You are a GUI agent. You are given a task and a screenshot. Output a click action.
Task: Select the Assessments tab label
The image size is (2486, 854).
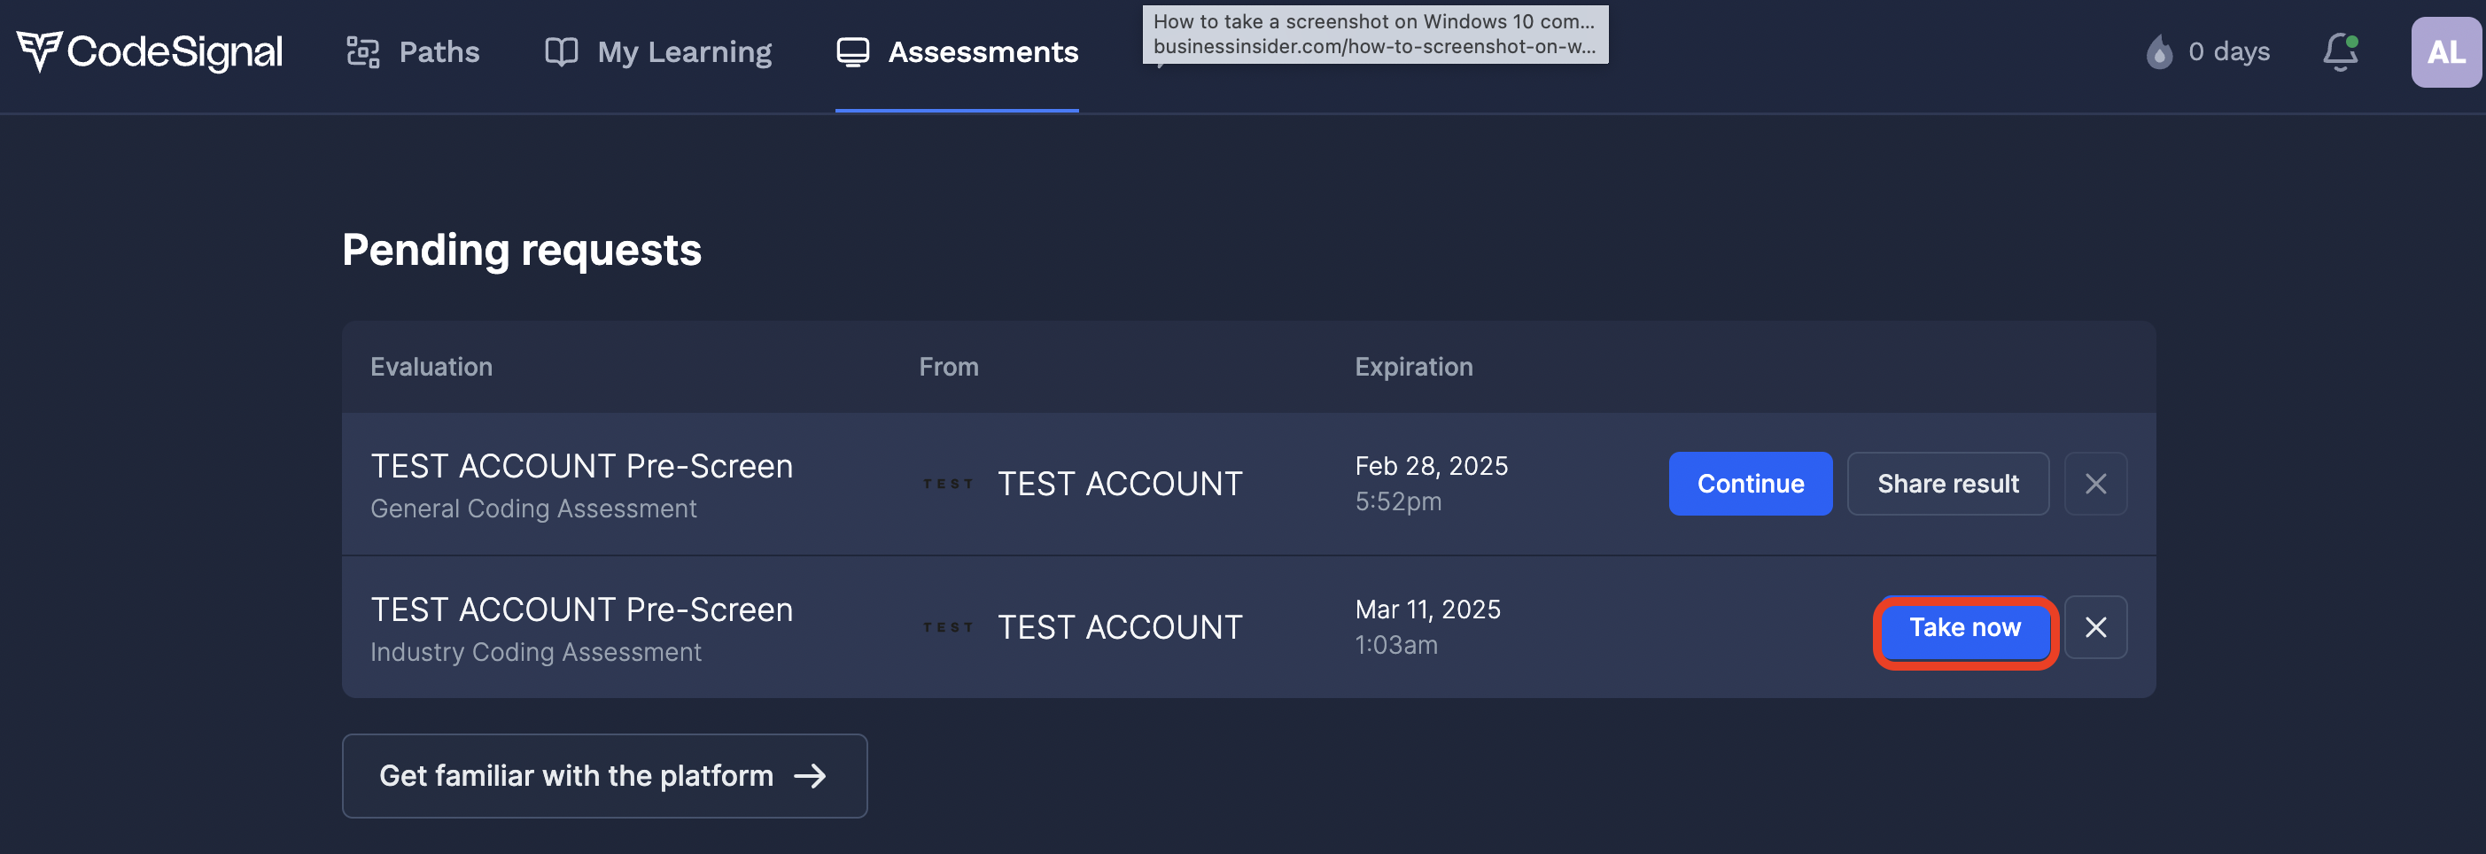983,52
